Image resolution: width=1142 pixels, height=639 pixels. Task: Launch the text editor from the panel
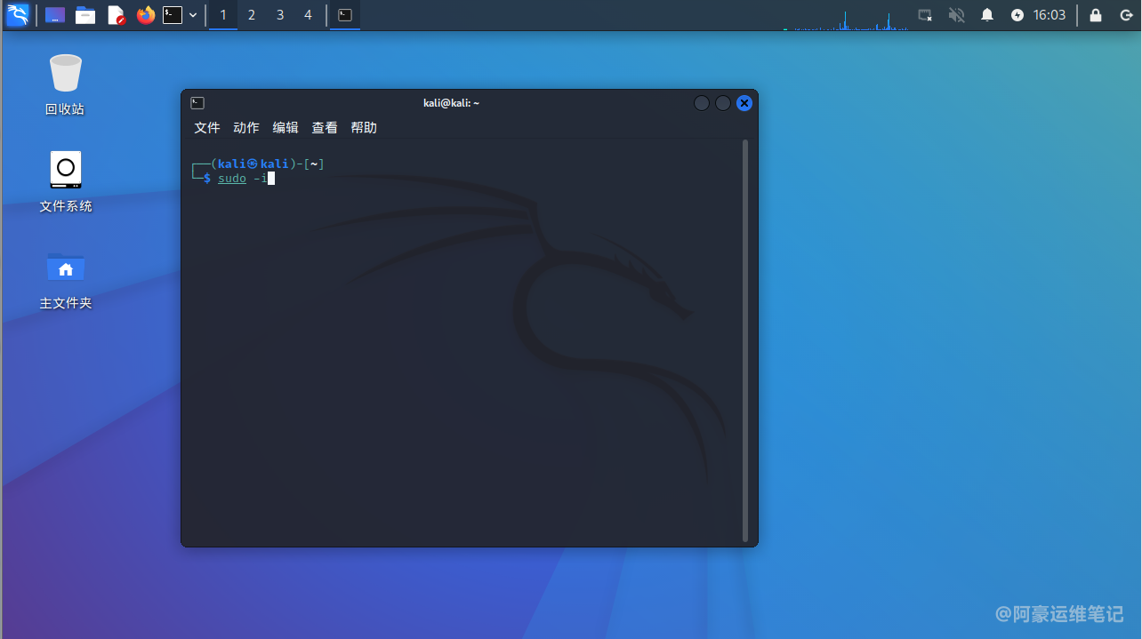pos(116,15)
